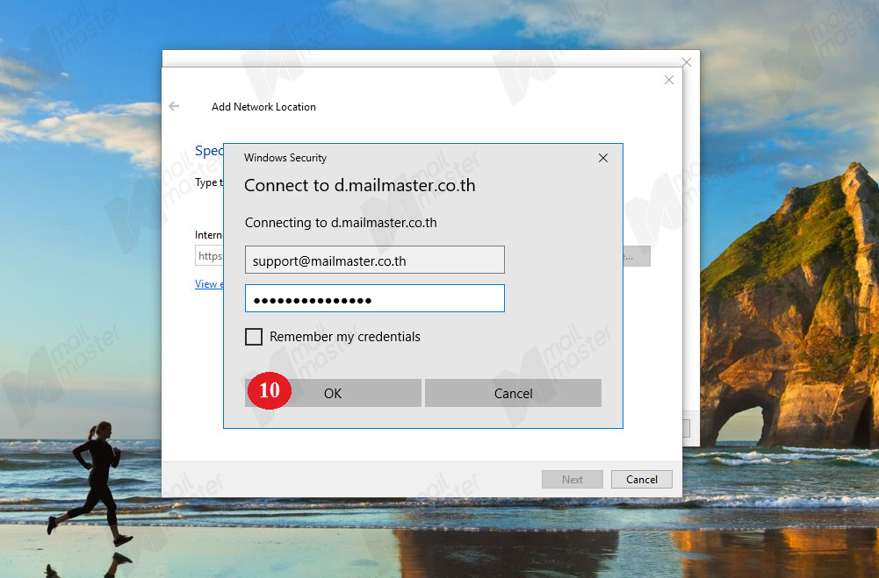Cancel the Add Network Location wizard
Image resolution: width=879 pixels, height=578 pixels.
[x=641, y=480]
